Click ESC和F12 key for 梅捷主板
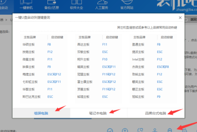The image size is (197, 132). tap(54, 74)
